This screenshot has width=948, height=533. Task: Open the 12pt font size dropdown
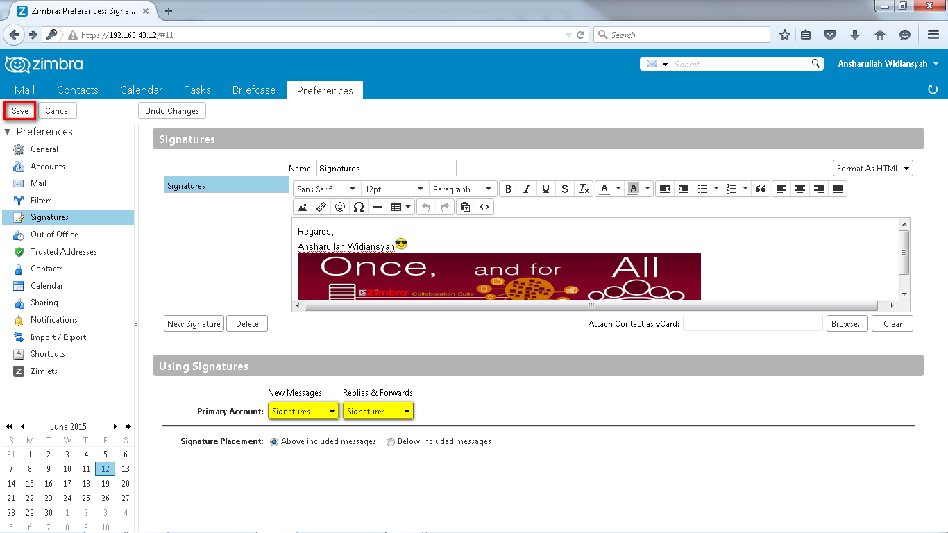click(394, 189)
